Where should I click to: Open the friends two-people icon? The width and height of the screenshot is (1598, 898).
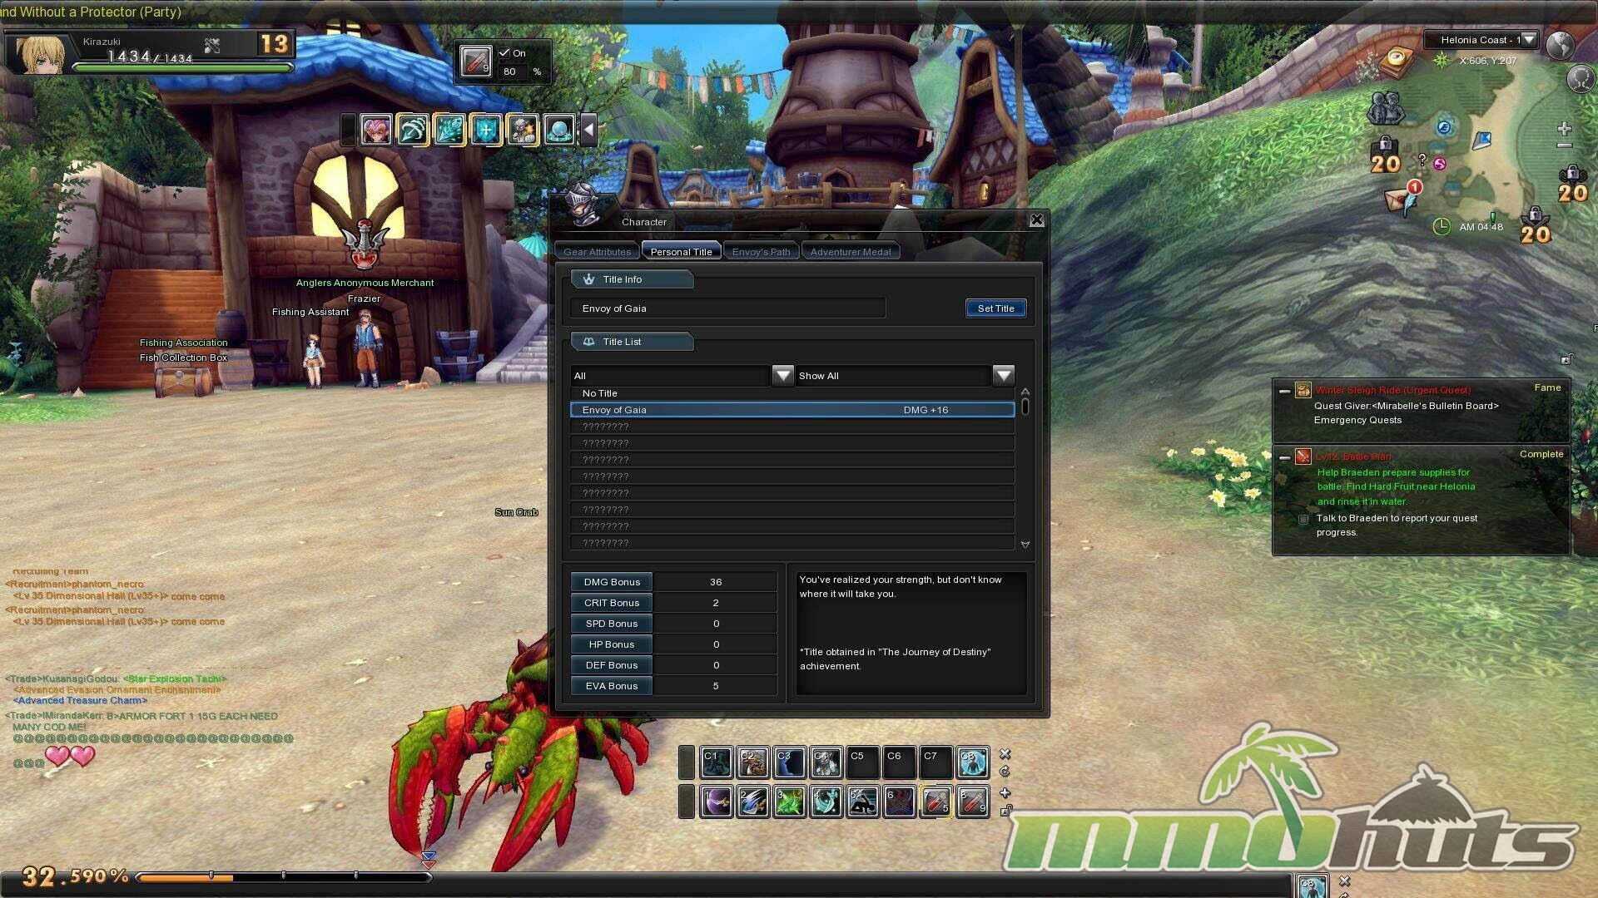point(1385,107)
